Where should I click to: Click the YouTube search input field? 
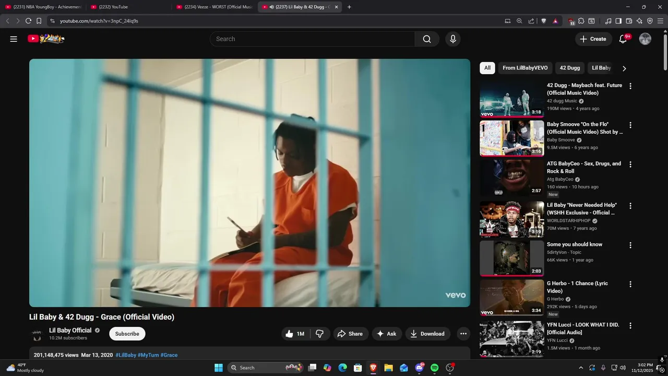point(312,39)
